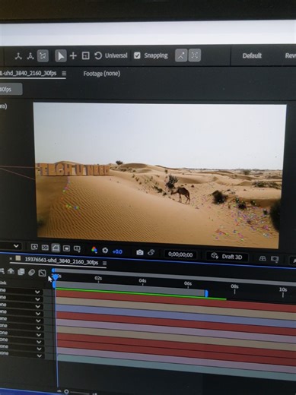Click the camel in the composition viewer

coord(181,194)
